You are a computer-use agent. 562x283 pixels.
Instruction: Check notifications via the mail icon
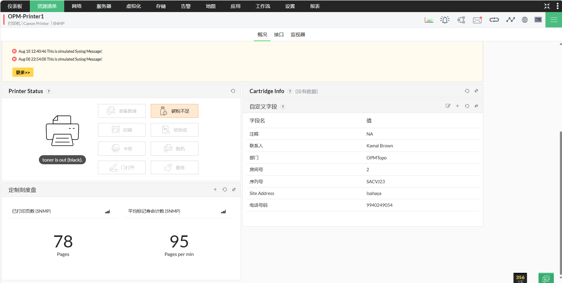pyautogui.click(x=477, y=20)
